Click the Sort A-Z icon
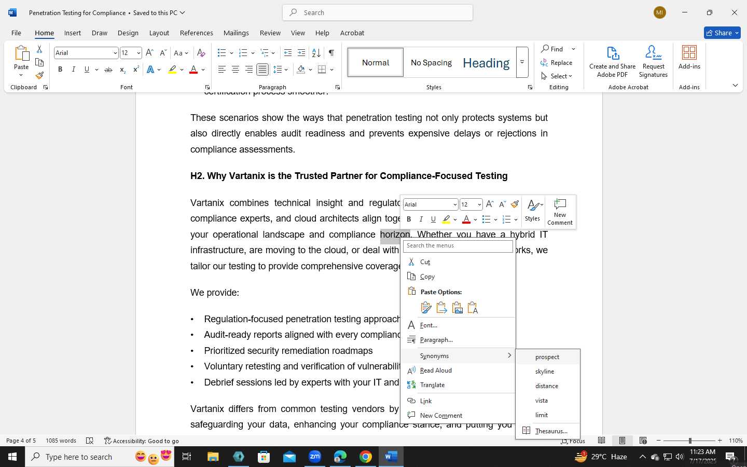747x467 pixels. (316, 53)
